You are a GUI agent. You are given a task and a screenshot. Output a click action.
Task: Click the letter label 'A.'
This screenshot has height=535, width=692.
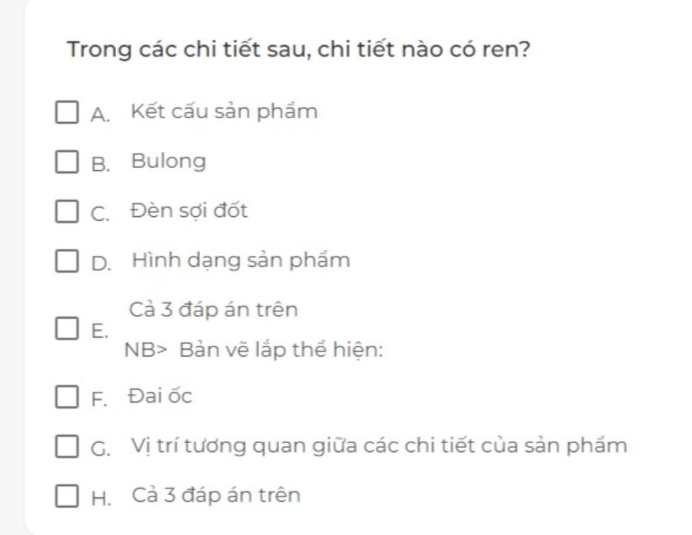click(100, 114)
